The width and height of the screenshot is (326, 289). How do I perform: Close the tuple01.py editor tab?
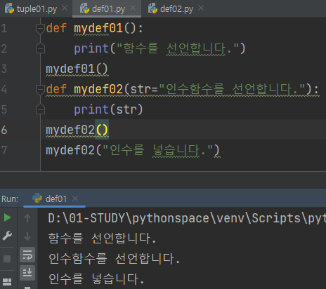[x=65, y=8]
